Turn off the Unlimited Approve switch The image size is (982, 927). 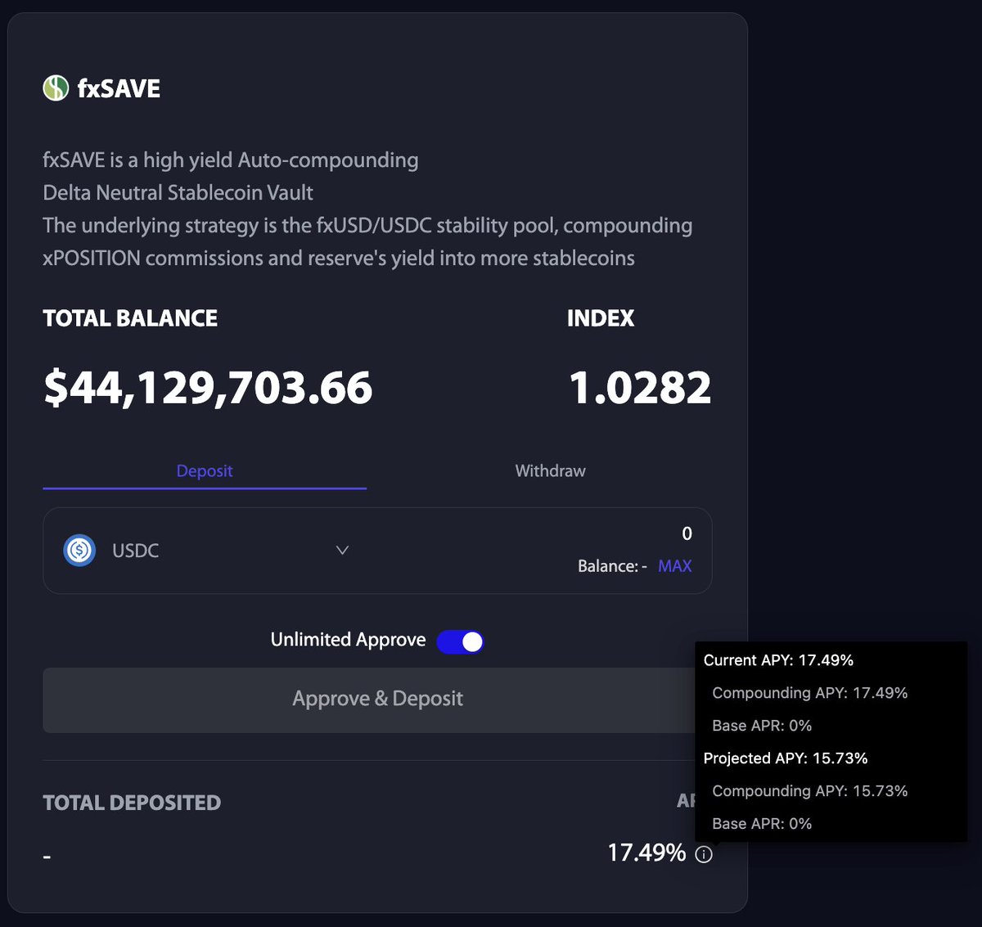(x=461, y=642)
